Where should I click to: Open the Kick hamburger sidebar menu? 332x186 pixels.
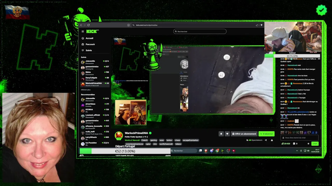[83, 32]
